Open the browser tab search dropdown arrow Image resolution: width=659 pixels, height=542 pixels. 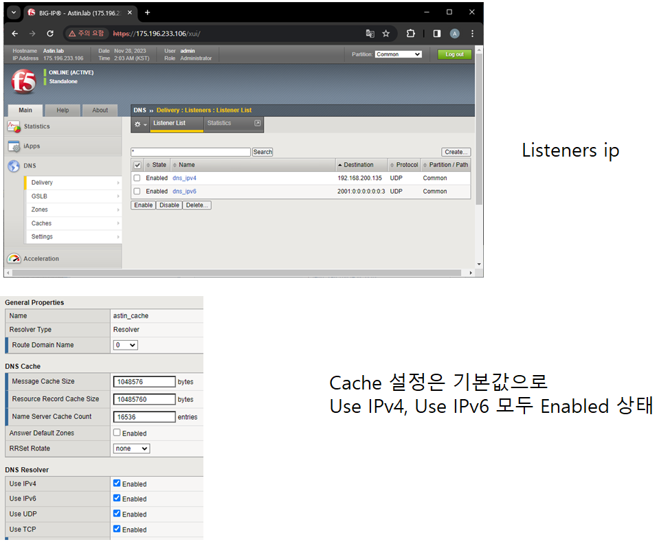14,12
